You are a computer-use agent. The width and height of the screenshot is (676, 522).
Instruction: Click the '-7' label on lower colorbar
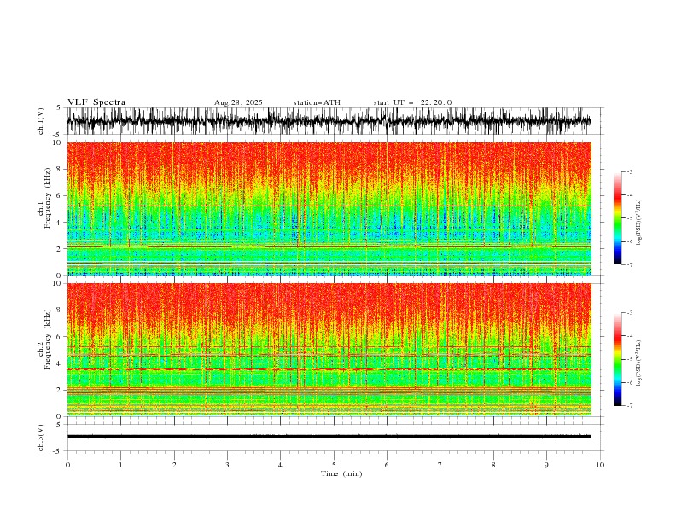(629, 405)
